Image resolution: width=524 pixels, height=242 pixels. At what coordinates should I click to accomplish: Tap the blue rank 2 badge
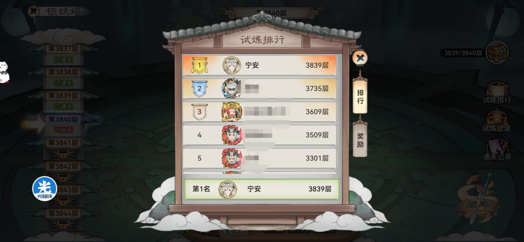point(199,89)
